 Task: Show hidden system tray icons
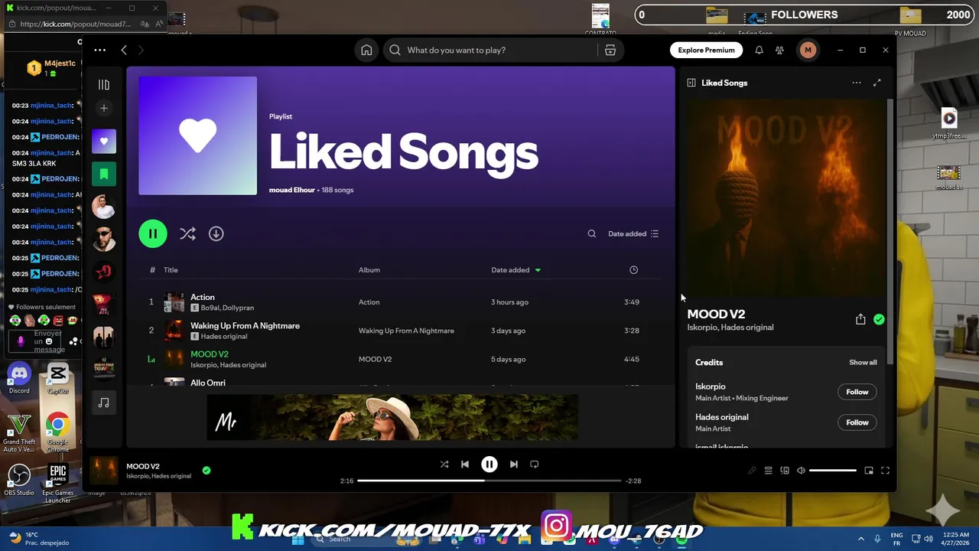coord(860,539)
